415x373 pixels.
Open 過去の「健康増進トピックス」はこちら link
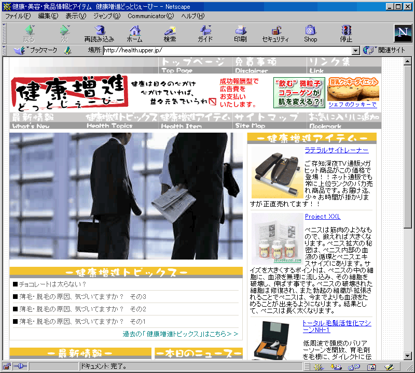(180, 334)
